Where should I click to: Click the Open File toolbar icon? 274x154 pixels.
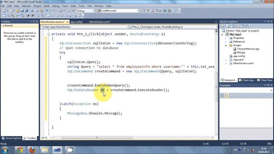(18, 11)
